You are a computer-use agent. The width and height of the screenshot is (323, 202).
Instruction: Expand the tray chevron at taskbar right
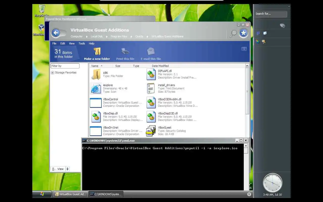point(249,194)
